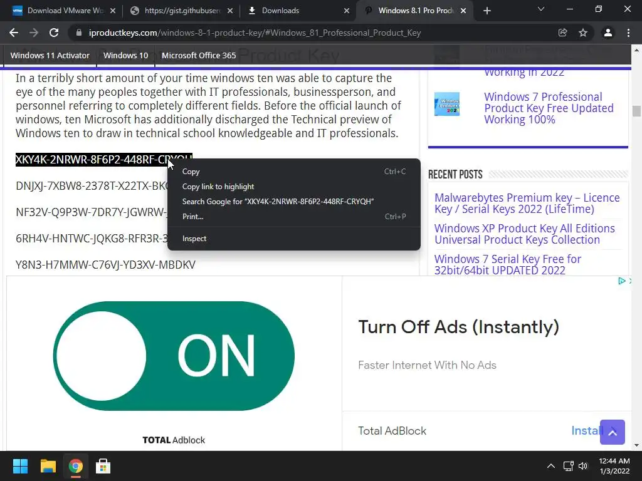Select Search Google for the key

coord(294,201)
